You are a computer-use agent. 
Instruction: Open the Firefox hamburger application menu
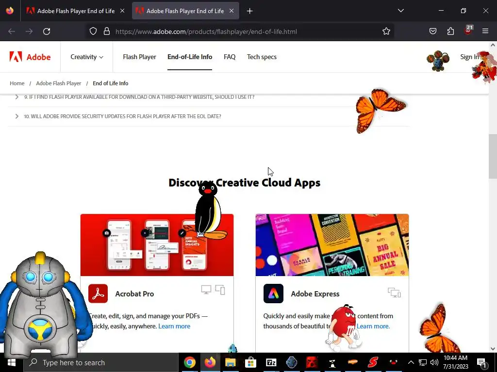pos(485,31)
